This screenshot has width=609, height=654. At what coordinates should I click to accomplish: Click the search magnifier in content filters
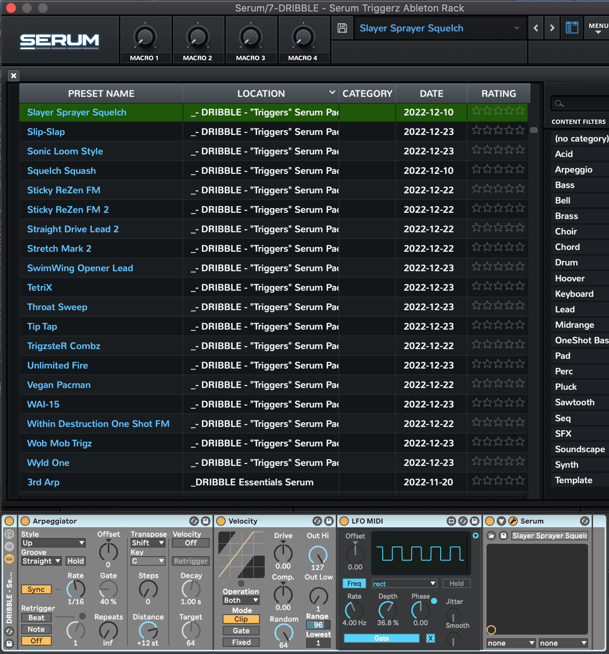tap(560, 104)
